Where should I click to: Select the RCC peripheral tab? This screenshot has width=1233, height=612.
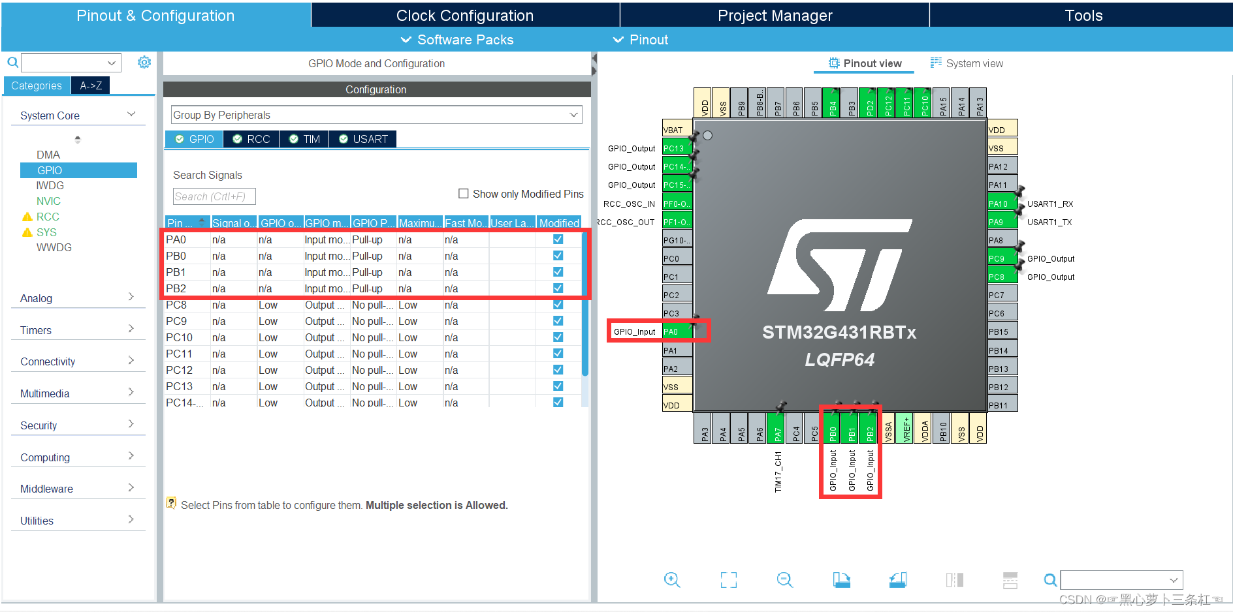click(x=251, y=139)
